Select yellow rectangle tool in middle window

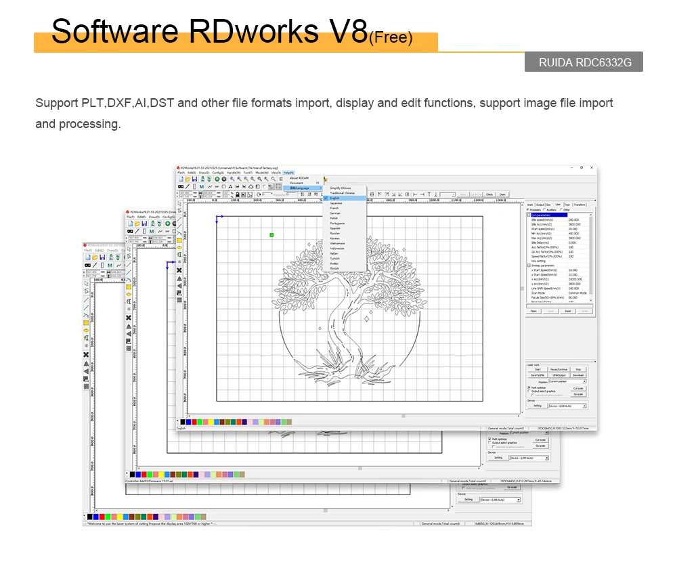(129, 286)
